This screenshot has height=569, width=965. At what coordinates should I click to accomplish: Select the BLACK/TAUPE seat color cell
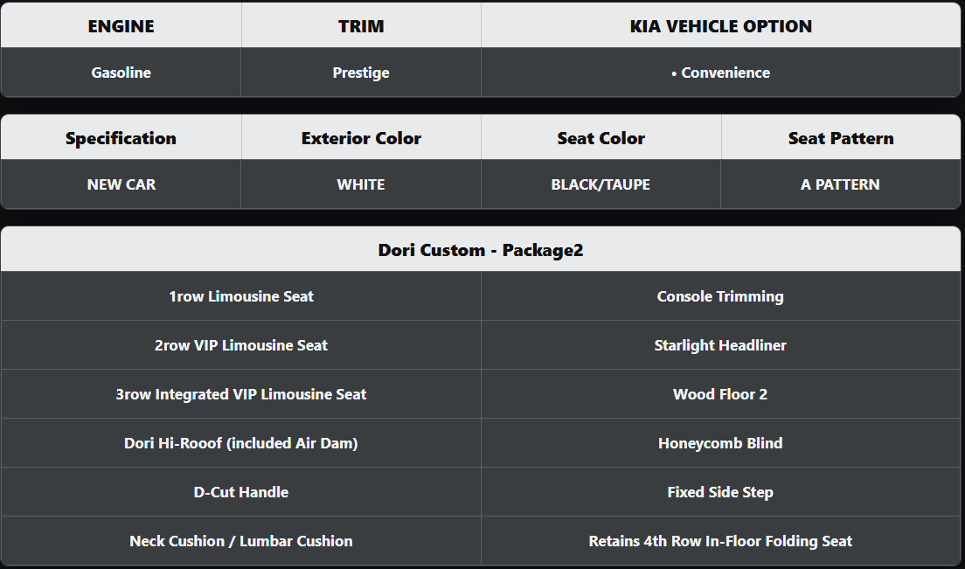[x=601, y=184]
